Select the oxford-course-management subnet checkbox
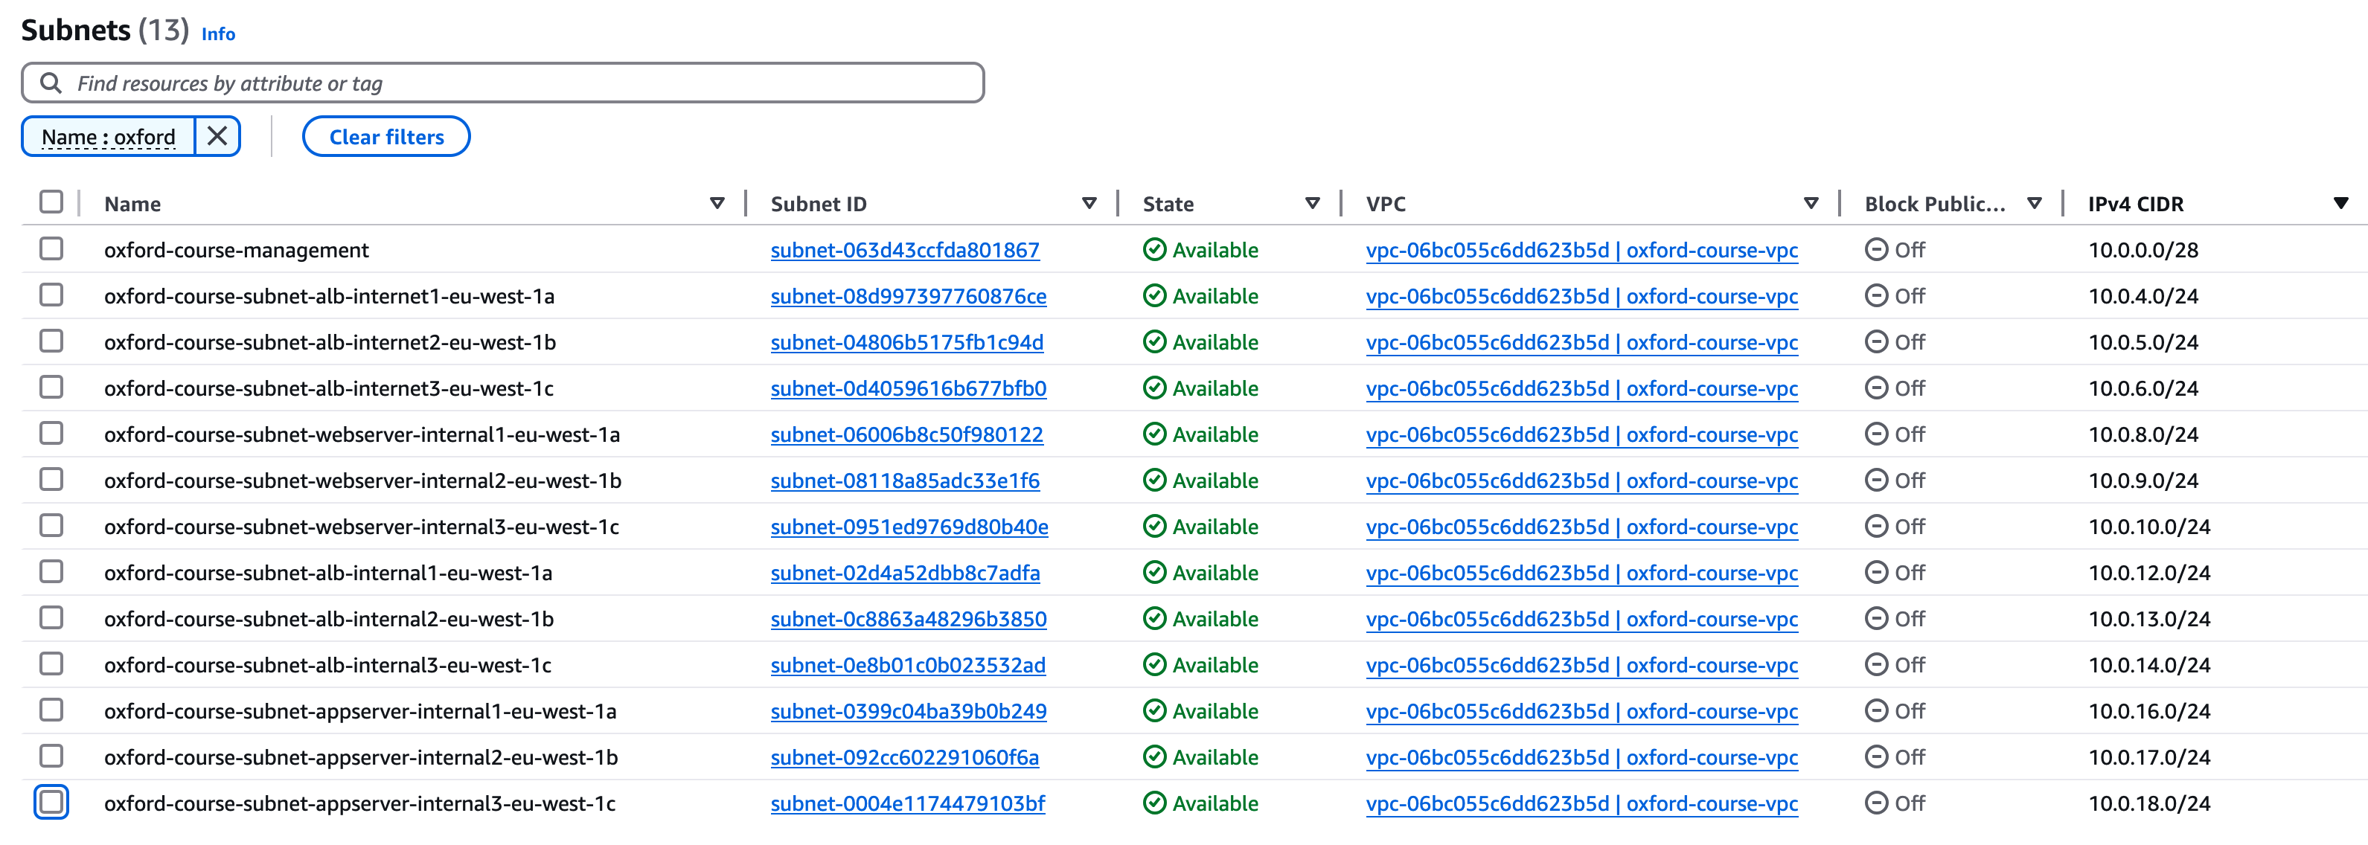The height and width of the screenshot is (845, 2368). (x=51, y=249)
